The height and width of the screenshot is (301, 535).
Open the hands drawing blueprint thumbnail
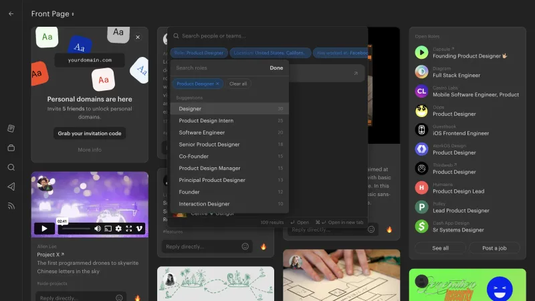(341, 275)
